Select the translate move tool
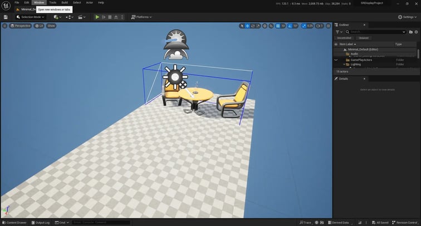This screenshot has width=421, height=226. pyautogui.click(x=247, y=26)
